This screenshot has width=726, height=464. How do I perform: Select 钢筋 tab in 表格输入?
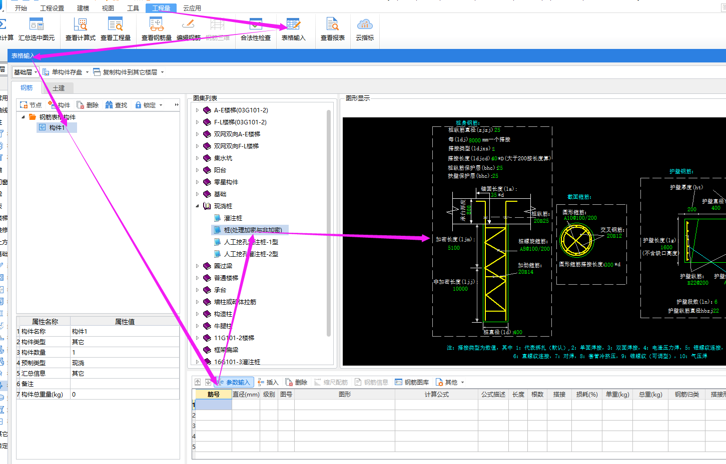(x=27, y=88)
